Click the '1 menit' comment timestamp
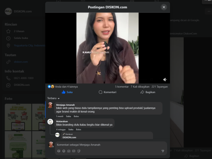 60,116
